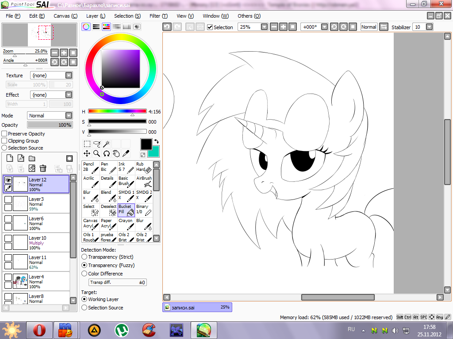The width and height of the screenshot is (453, 339).
Task: Select Transparency (Strict) detection mode
Action: tap(84, 257)
